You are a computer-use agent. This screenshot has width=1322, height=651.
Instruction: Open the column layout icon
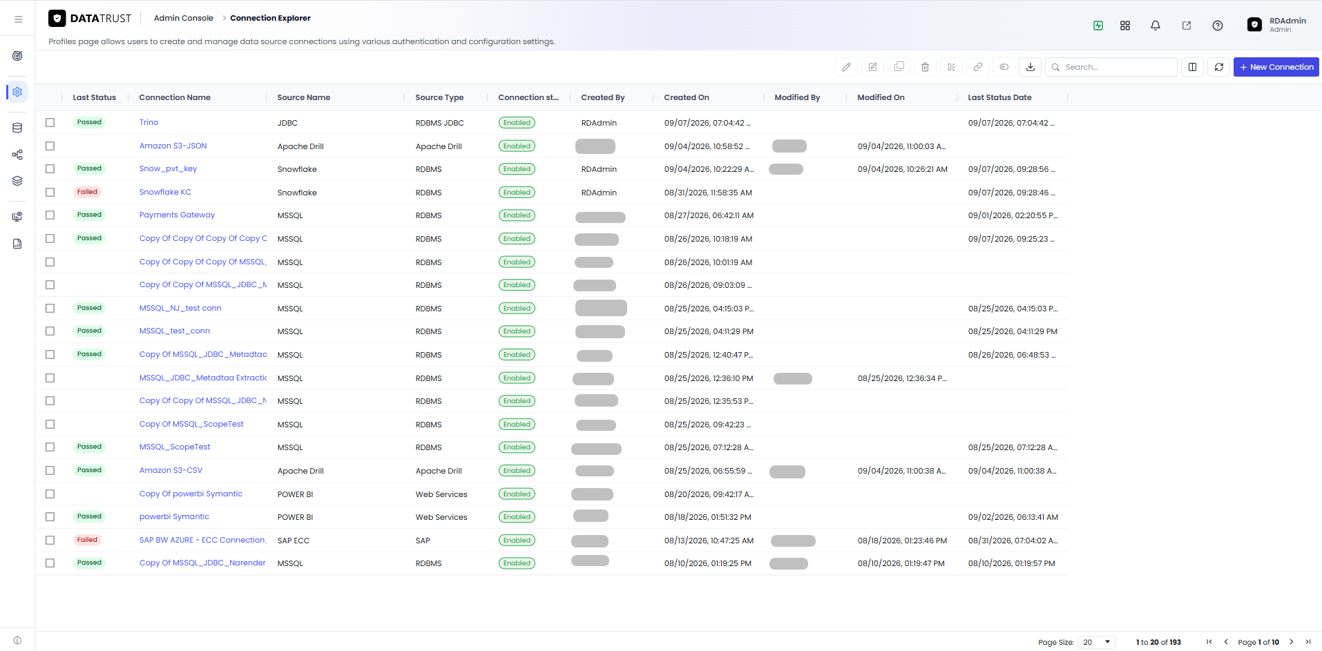pyautogui.click(x=1192, y=67)
